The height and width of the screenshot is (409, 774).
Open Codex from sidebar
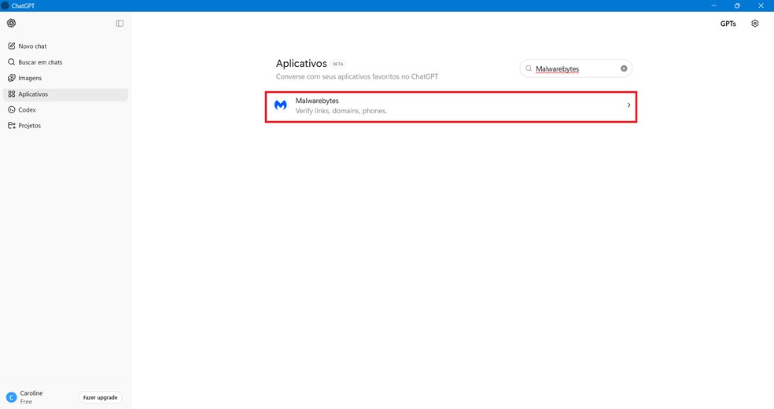(x=65, y=109)
